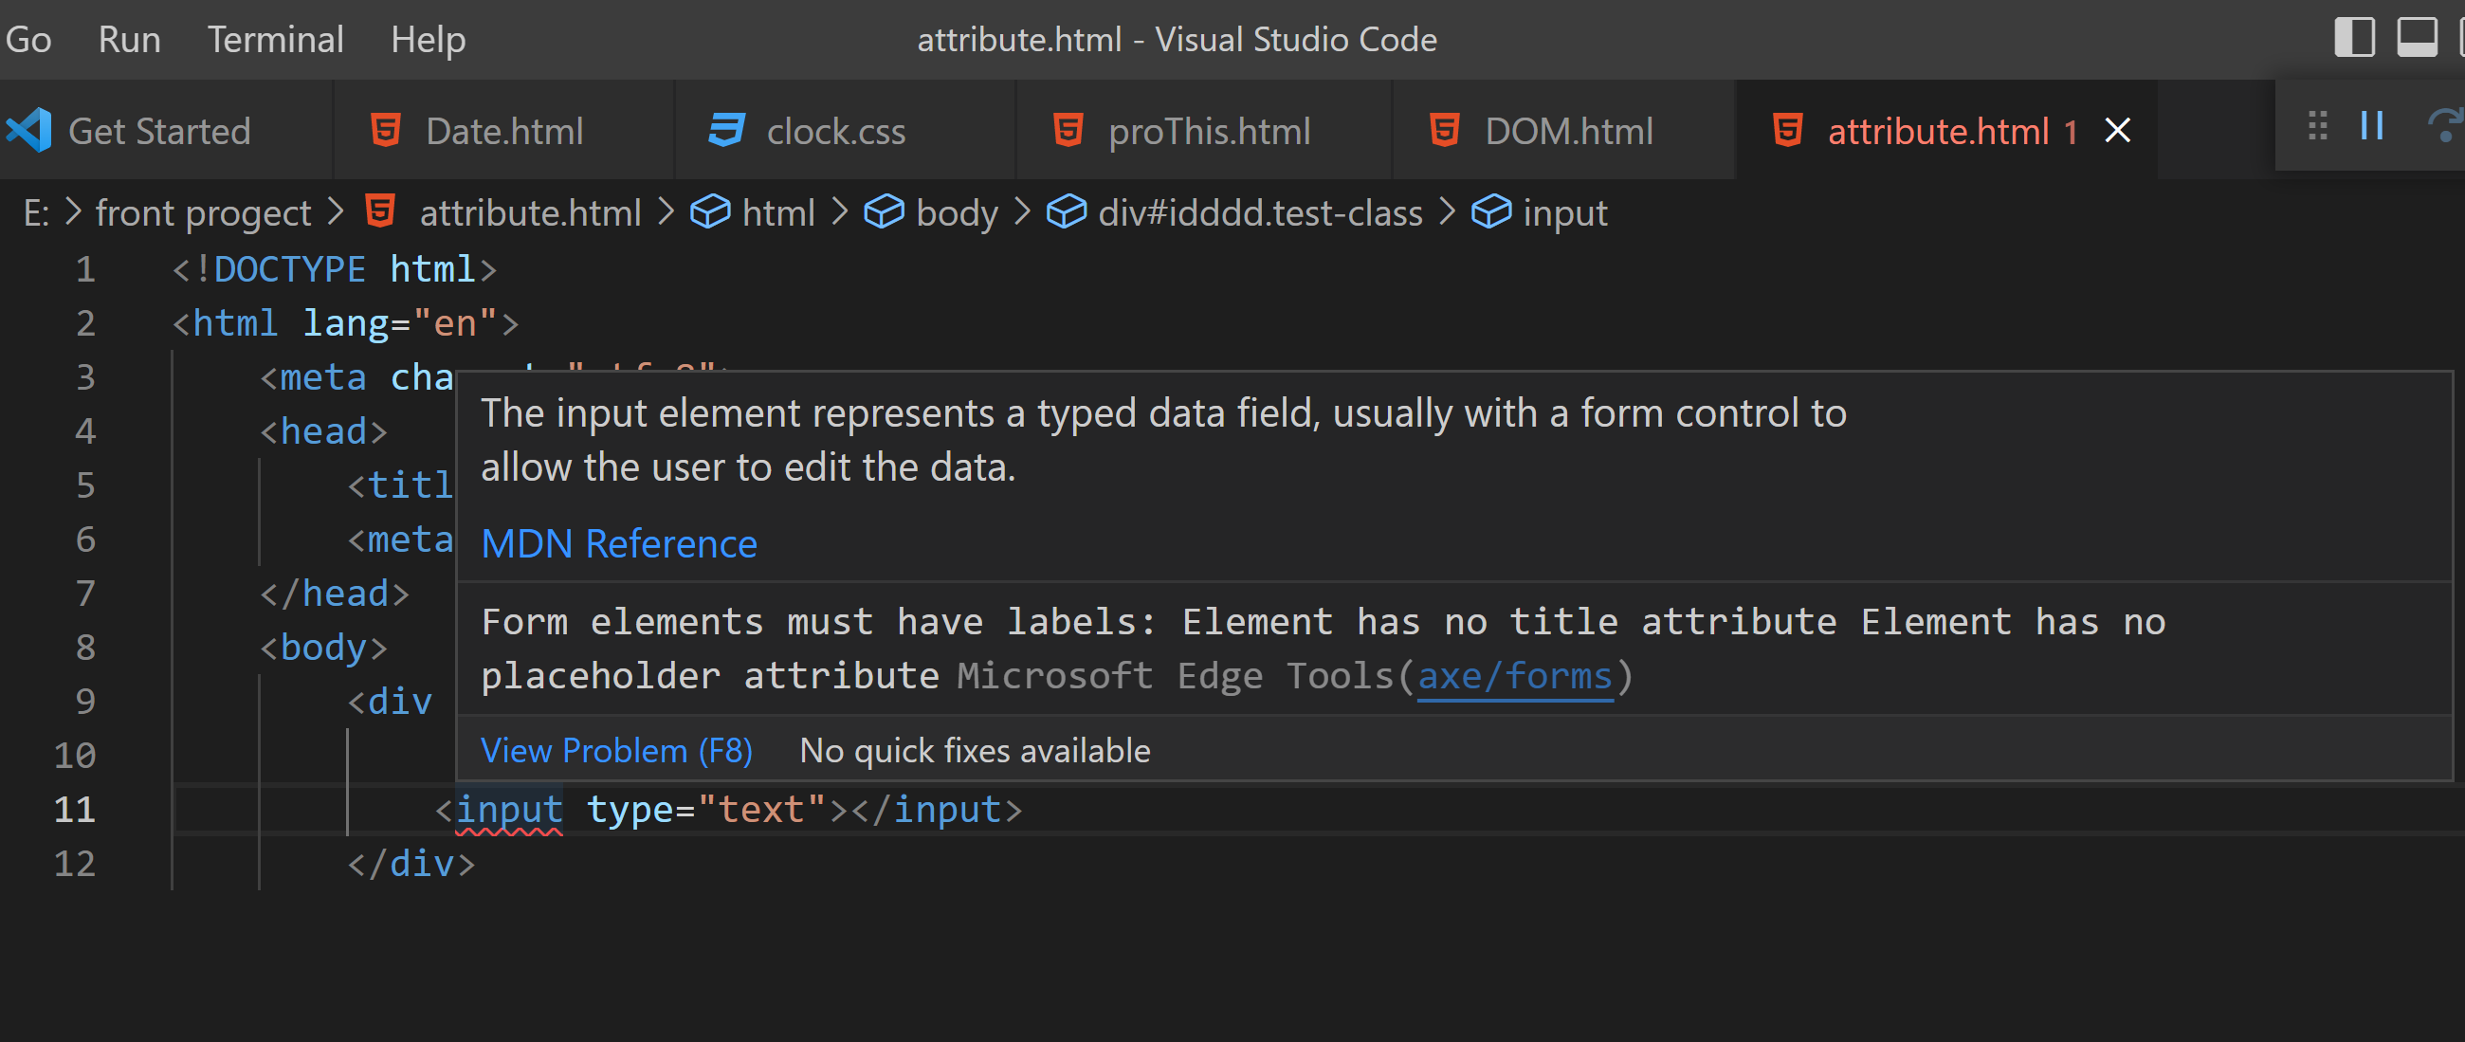Image resolution: width=2465 pixels, height=1042 pixels.
Task: Click HTML5 icon on Date.html tab
Action: [386, 129]
